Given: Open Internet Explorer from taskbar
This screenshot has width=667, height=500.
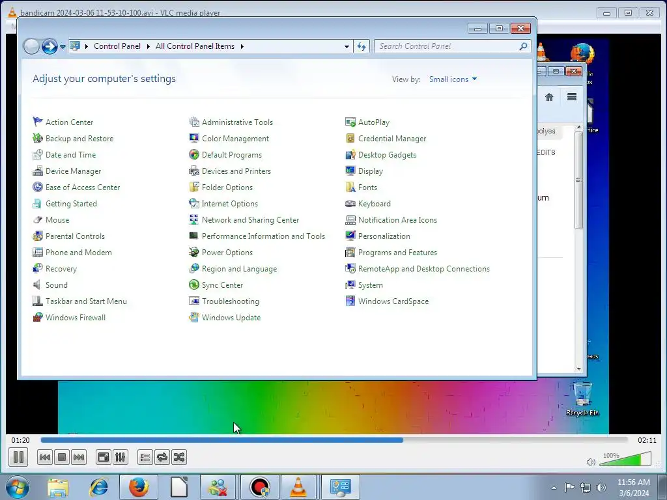Looking at the screenshot, I should (x=99, y=487).
